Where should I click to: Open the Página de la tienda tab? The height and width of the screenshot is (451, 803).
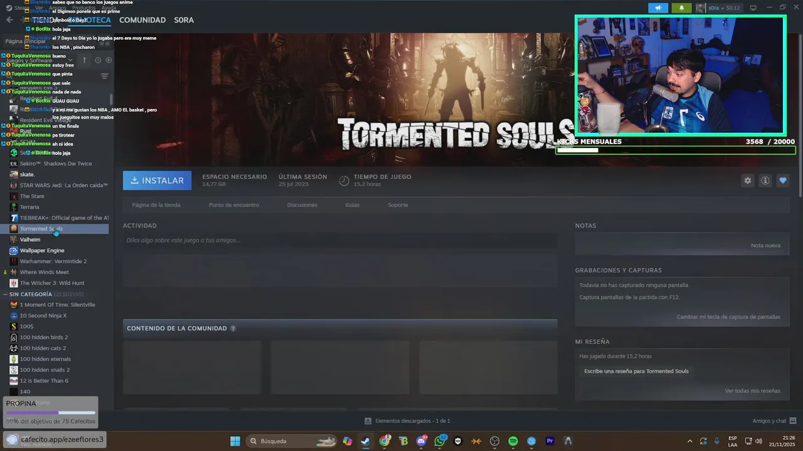pos(156,205)
